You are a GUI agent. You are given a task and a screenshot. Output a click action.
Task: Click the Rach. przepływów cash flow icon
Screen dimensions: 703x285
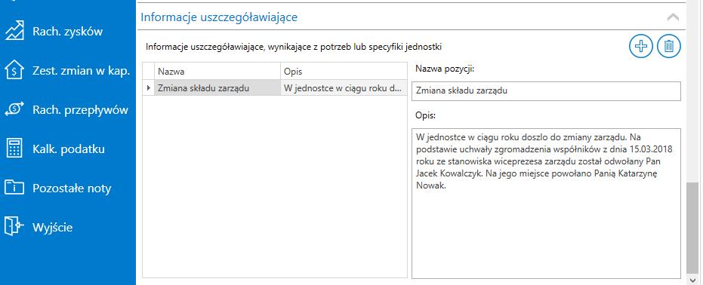coord(14,109)
